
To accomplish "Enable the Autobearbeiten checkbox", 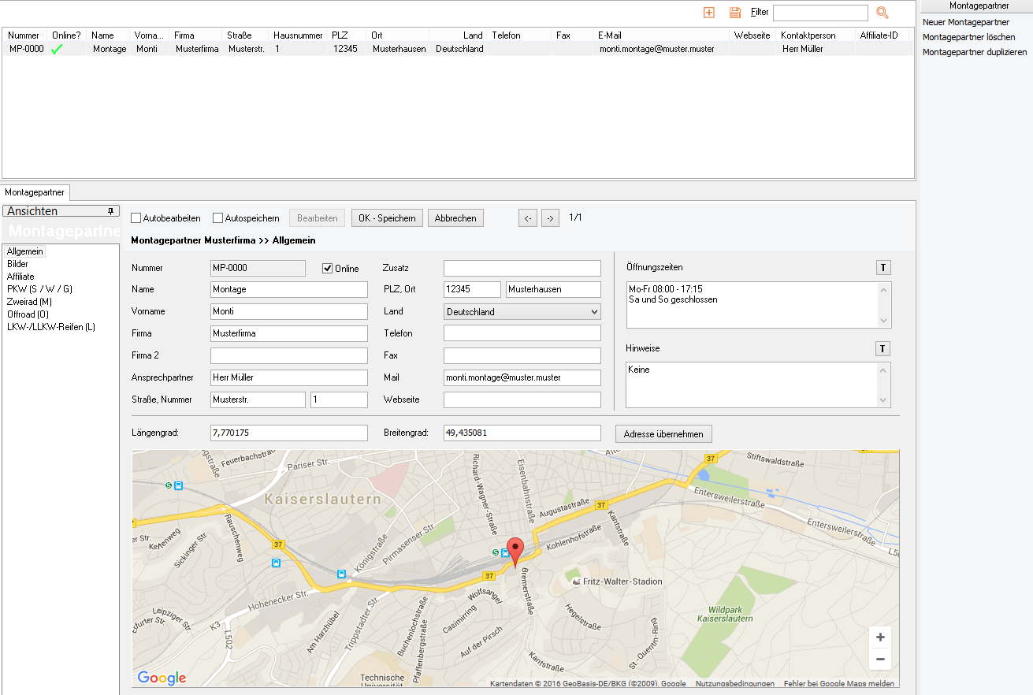I will click(x=136, y=218).
